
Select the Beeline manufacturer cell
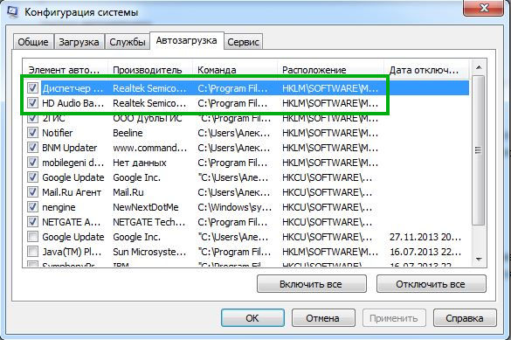coord(128,133)
